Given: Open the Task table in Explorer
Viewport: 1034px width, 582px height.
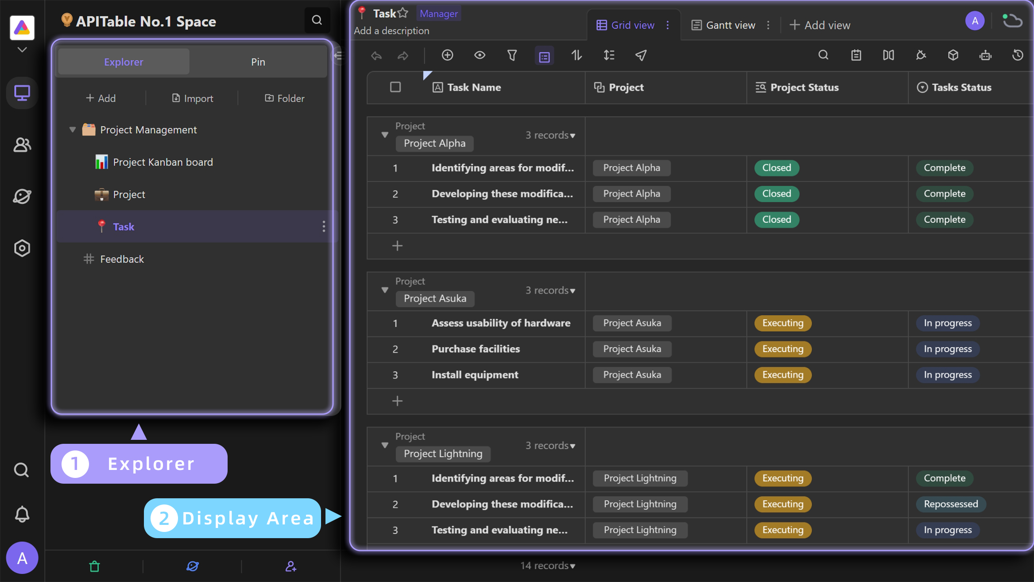Looking at the screenshot, I should pos(124,226).
